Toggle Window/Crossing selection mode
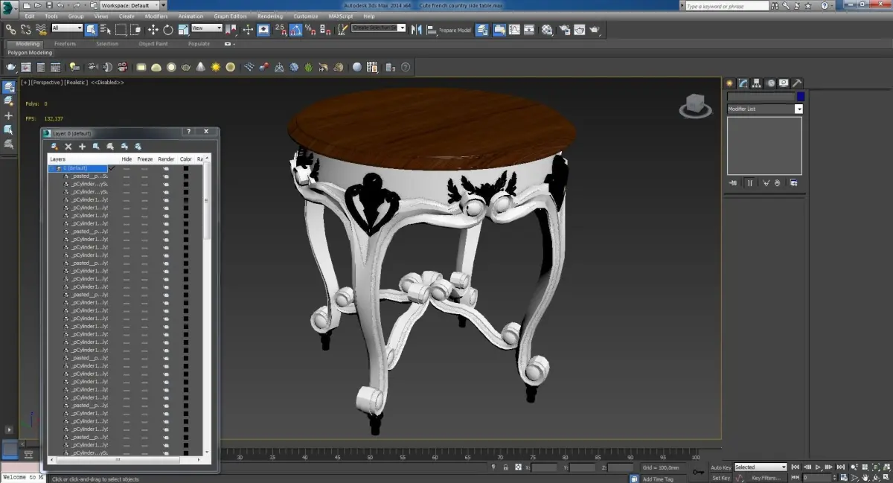Image resolution: width=893 pixels, height=483 pixels. tap(135, 30)
